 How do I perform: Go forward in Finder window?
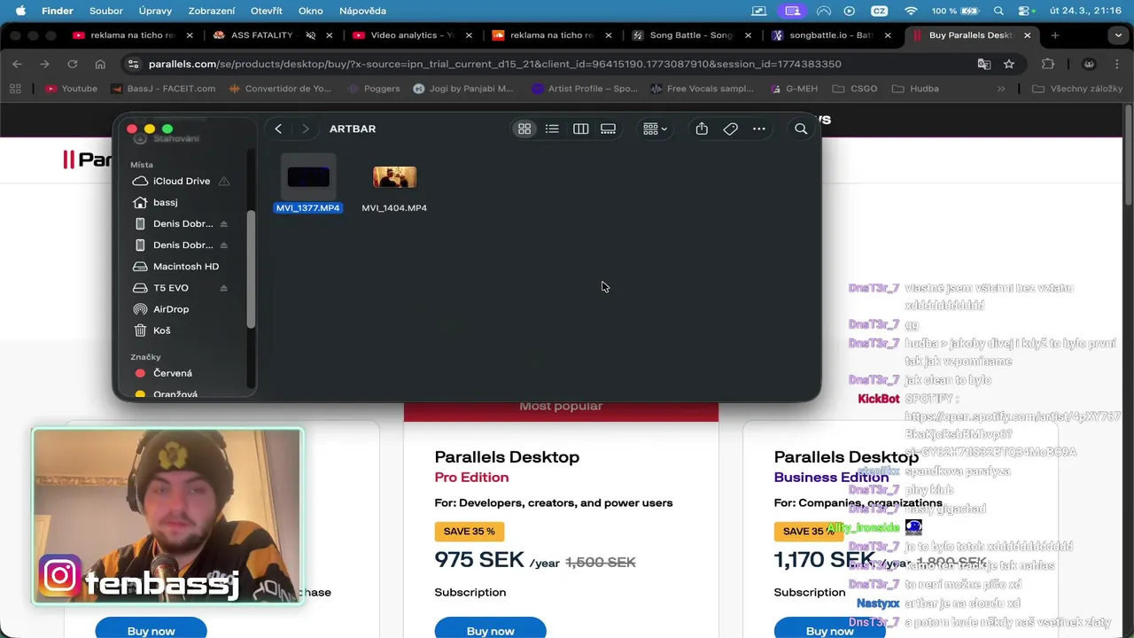tap(306, 128)
